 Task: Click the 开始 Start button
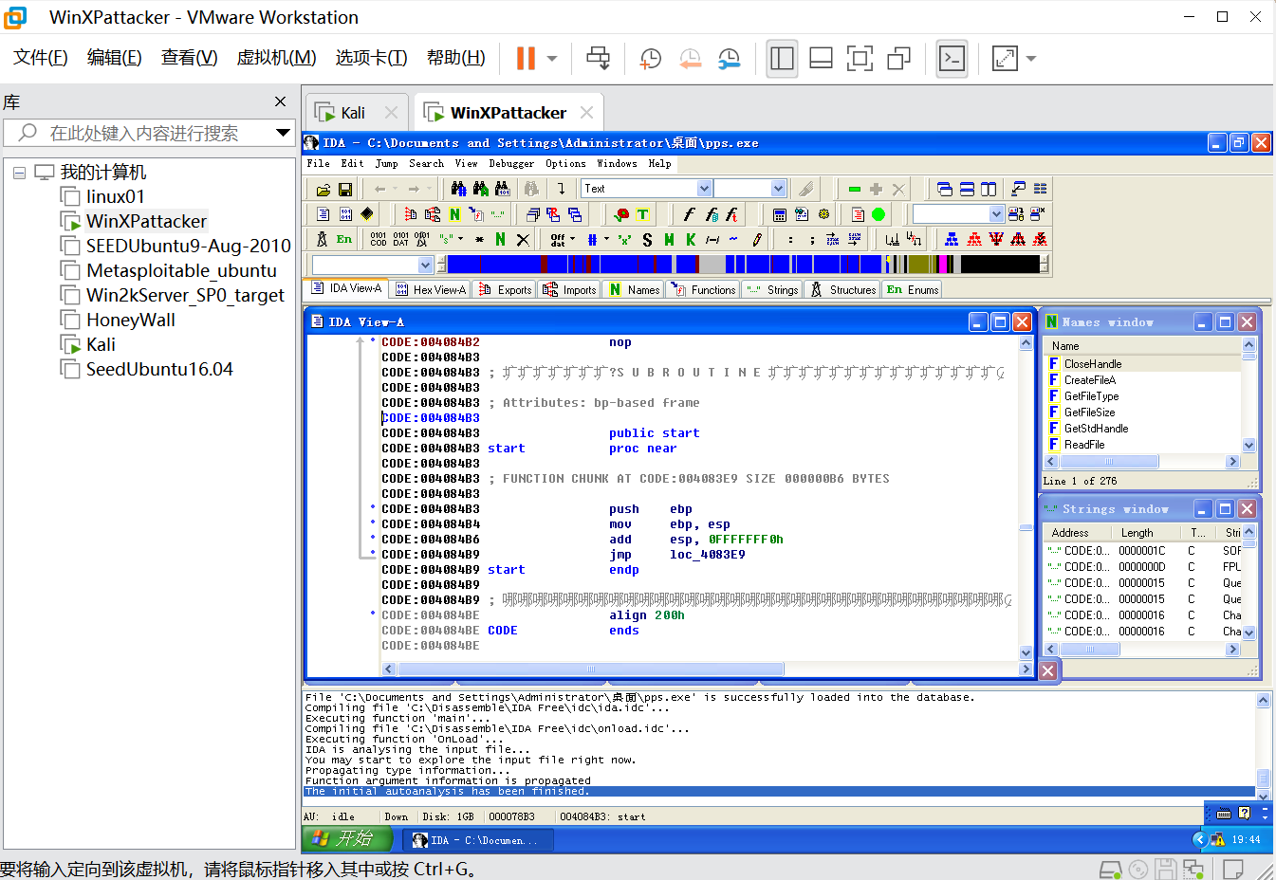point(346,839)
